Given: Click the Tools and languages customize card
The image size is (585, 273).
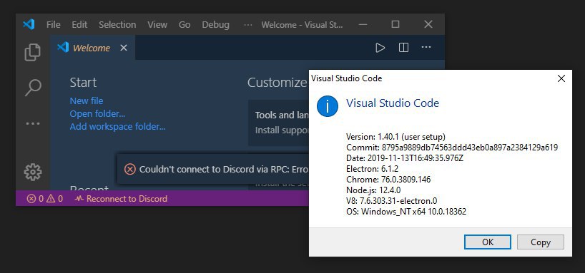Looking at the screenshot, I should [279, 123].
